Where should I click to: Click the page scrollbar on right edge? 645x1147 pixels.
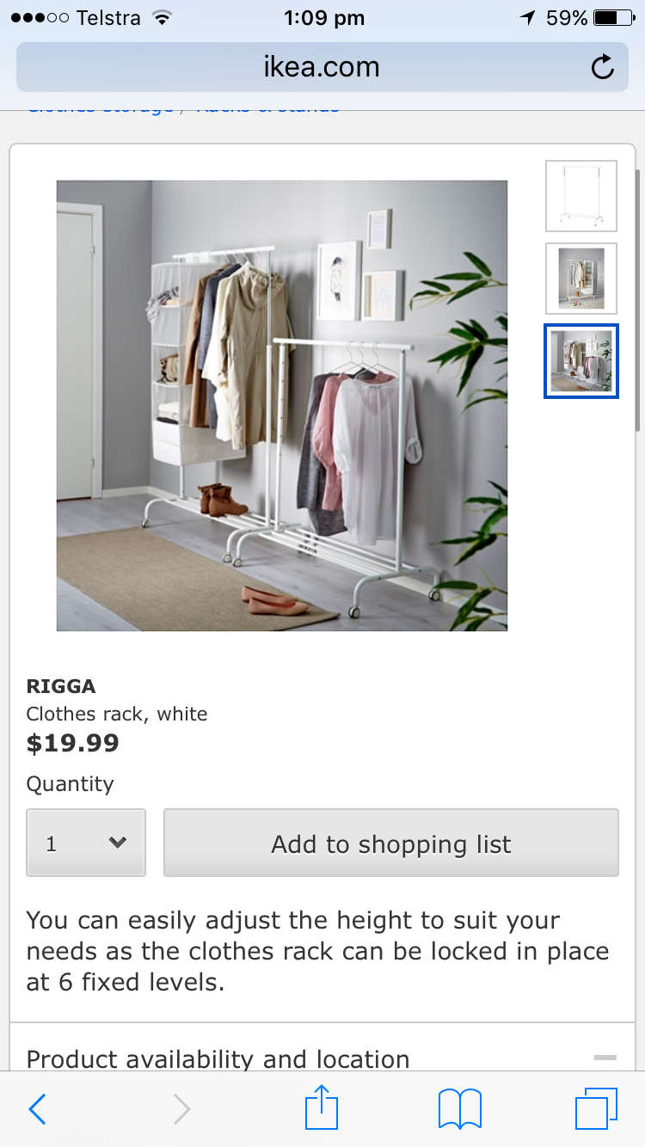[x=637, y=301]
